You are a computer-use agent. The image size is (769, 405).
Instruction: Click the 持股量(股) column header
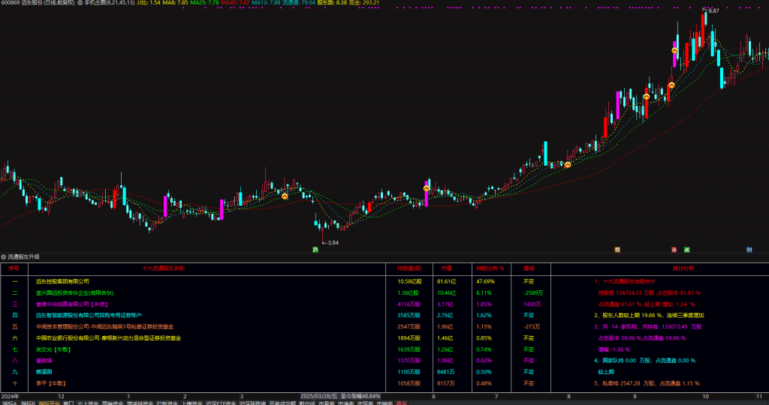410,267
